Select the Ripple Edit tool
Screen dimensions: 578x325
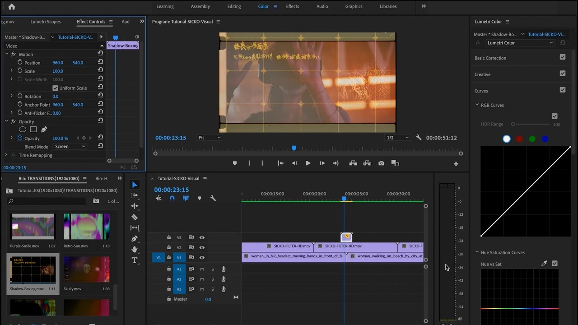[x=135, y=206]
